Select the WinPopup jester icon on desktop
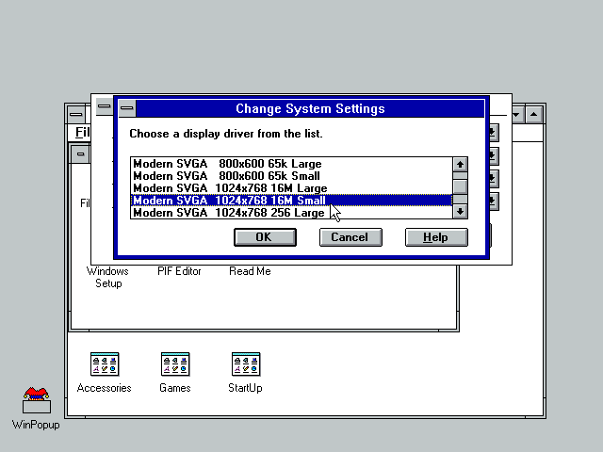The image size is (603, 452). click(x=36, y=398)
